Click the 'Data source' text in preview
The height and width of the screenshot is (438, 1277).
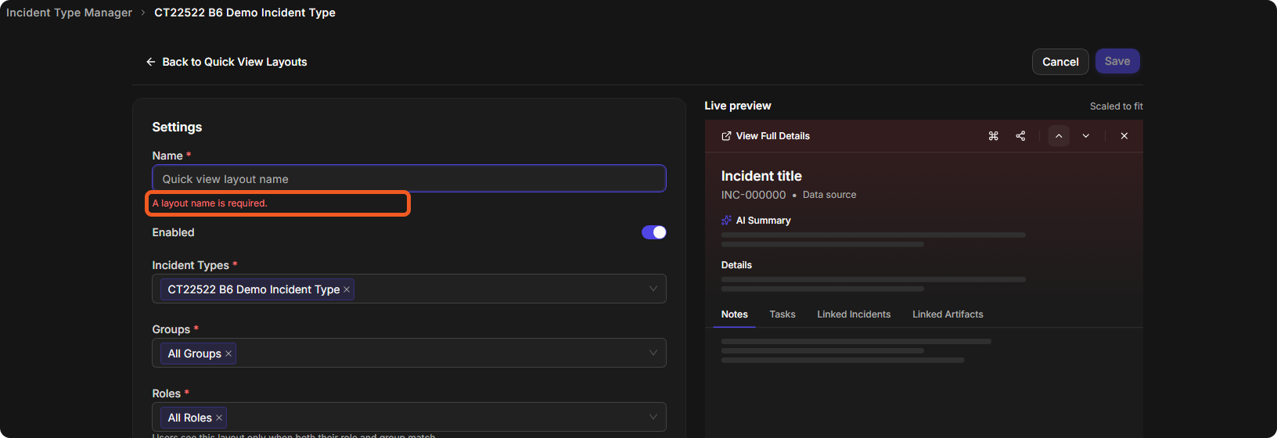click(829, 195)
